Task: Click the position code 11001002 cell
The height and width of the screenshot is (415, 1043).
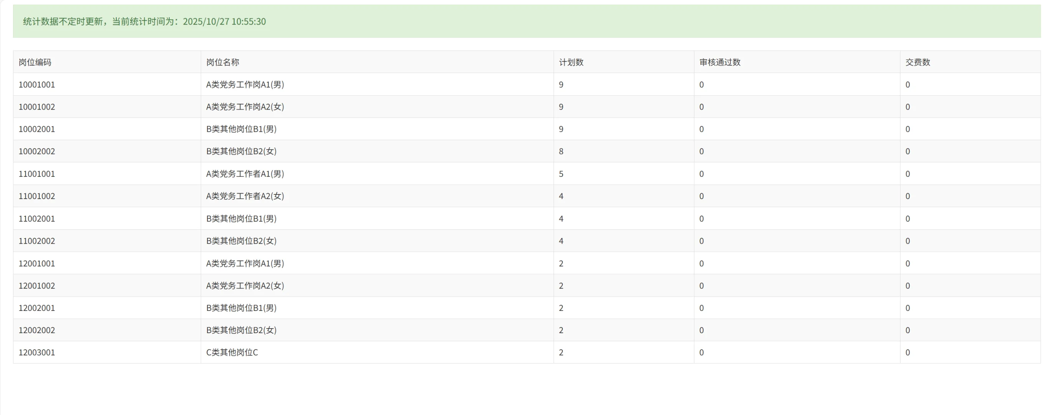Action: [x=37, y=196]
